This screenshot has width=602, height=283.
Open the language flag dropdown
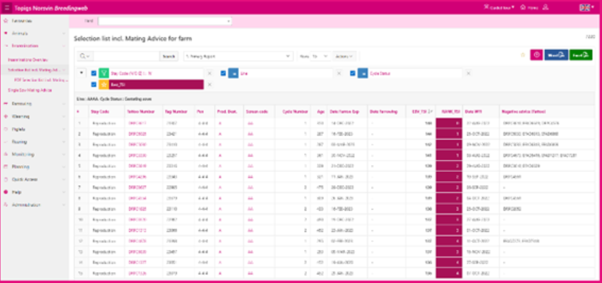(x=587, y=7)
